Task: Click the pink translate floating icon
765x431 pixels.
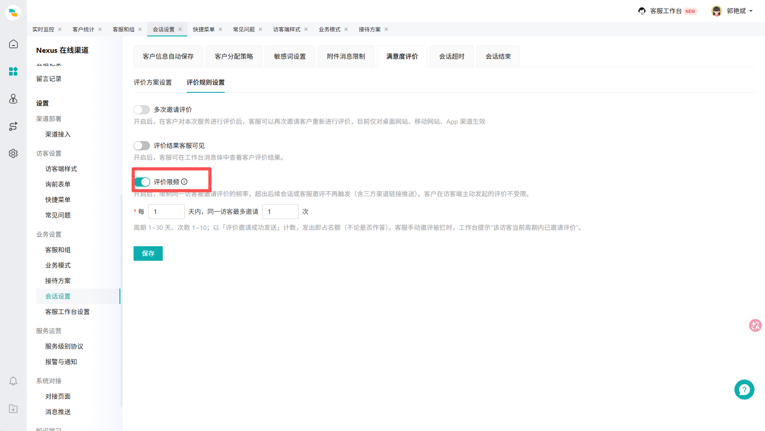Action: [755, 325]
